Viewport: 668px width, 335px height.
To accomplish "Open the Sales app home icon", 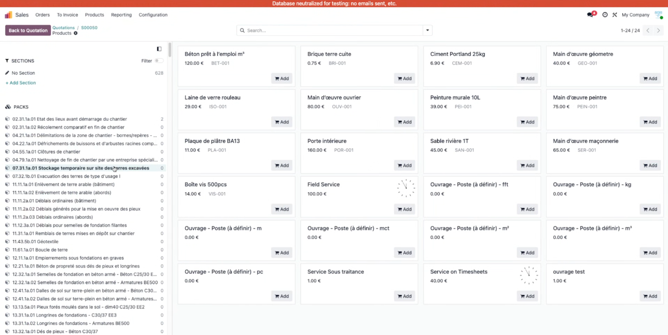I will tap(9, 15).
